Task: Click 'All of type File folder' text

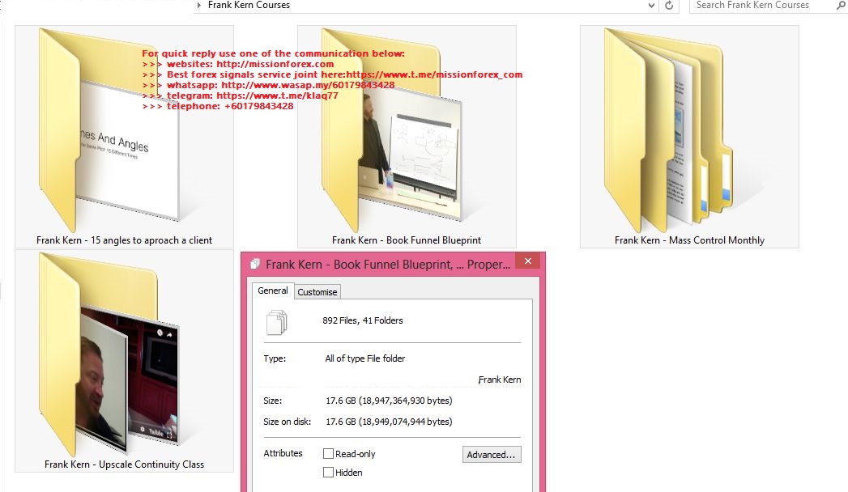Action: [x=365, y=358]
